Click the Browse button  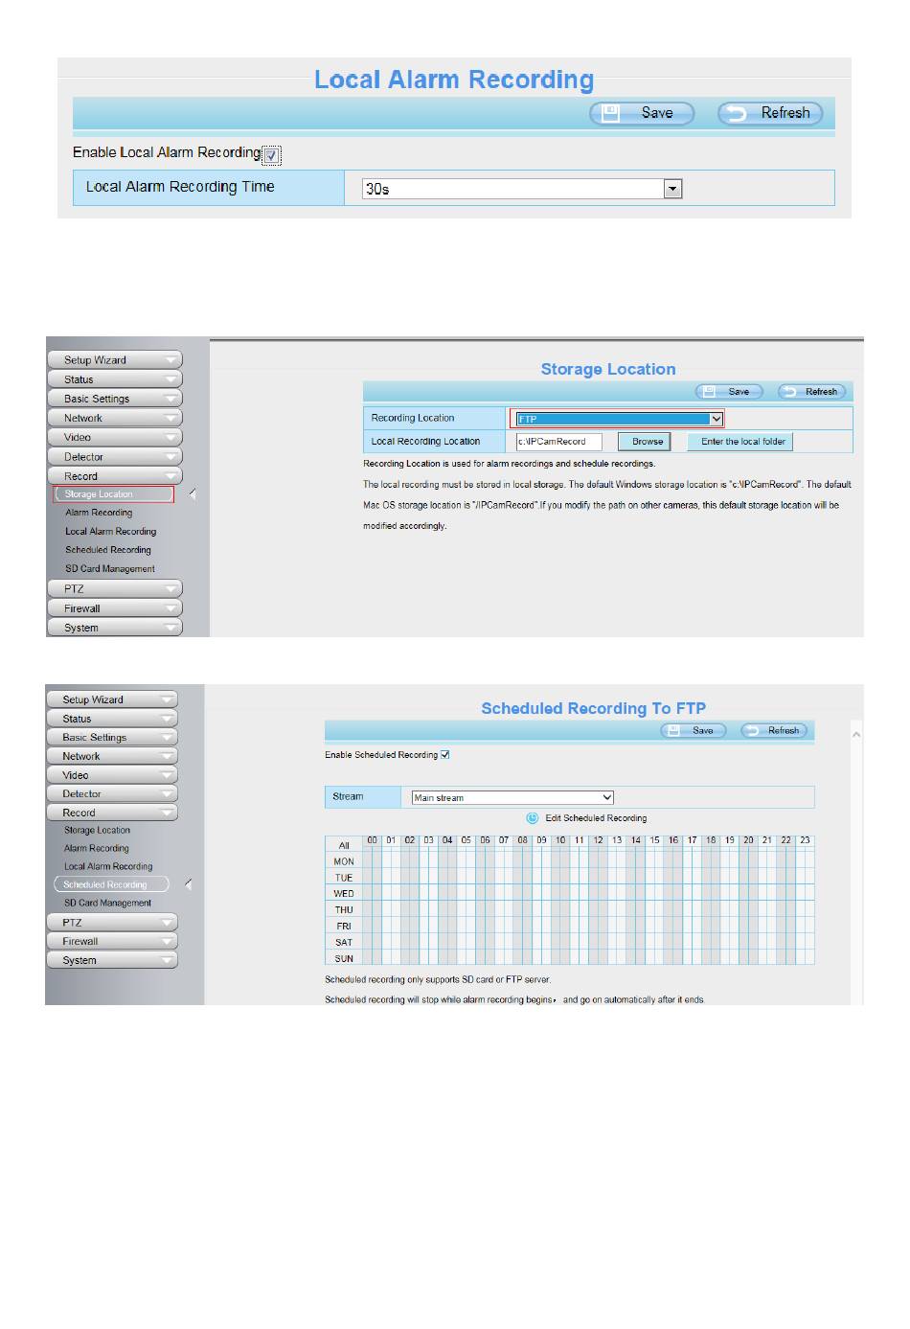[645, 442]
